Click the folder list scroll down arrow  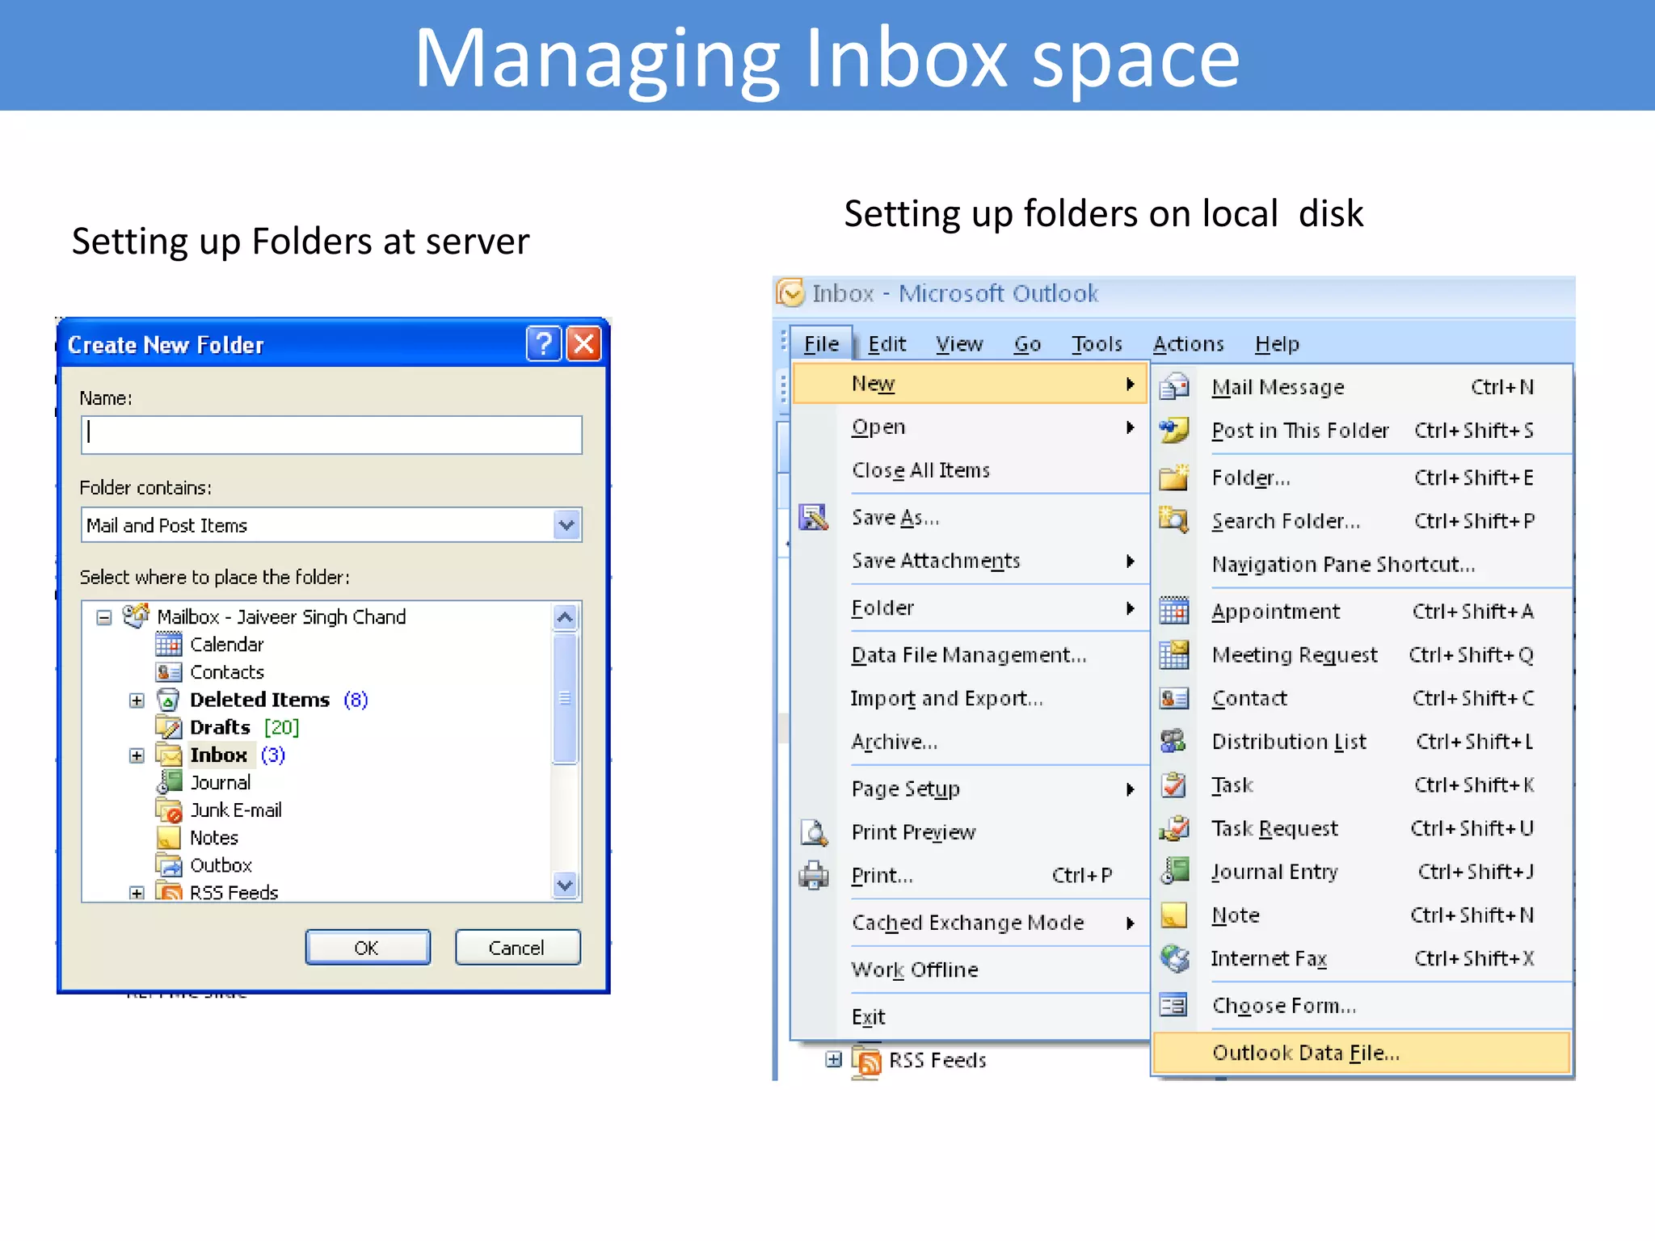coord(565,886)
